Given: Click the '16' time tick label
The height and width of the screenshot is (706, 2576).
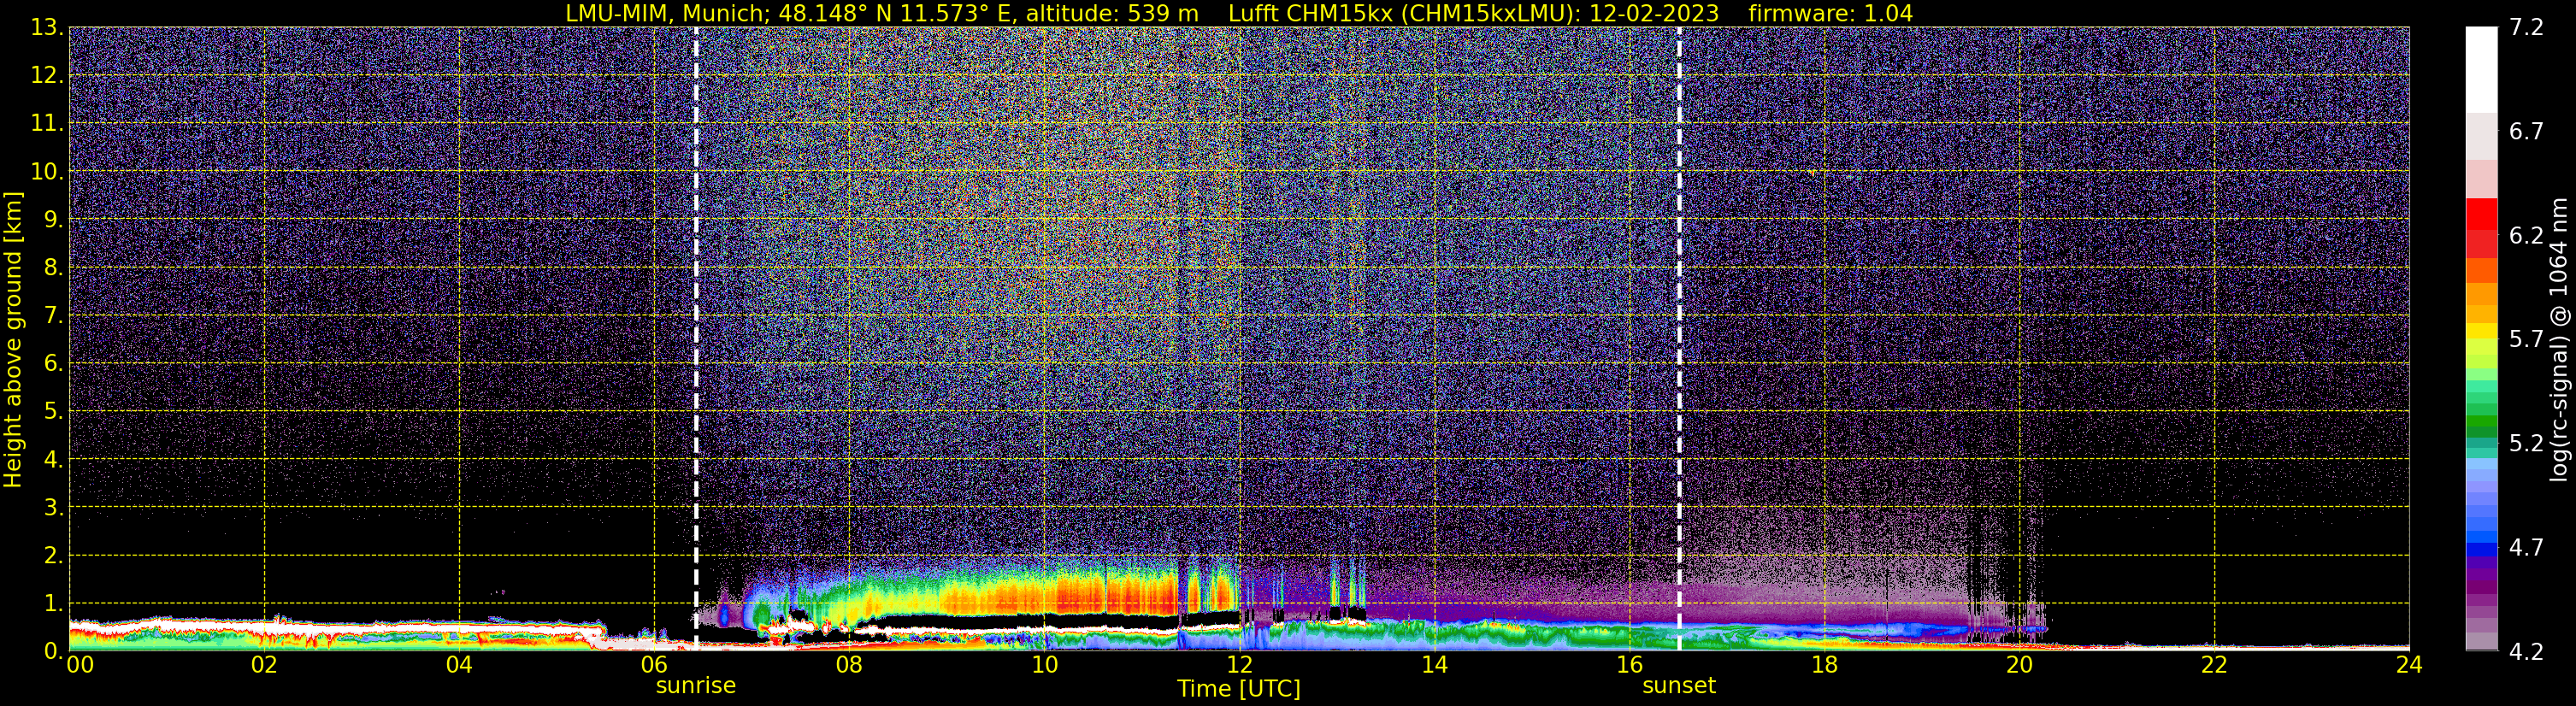Looking at the screenshot, I should (1629, 665).
